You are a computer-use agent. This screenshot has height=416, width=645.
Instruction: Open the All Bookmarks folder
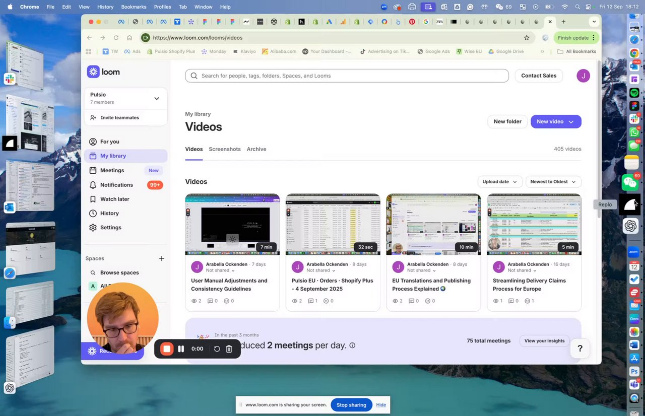(576, 51)
